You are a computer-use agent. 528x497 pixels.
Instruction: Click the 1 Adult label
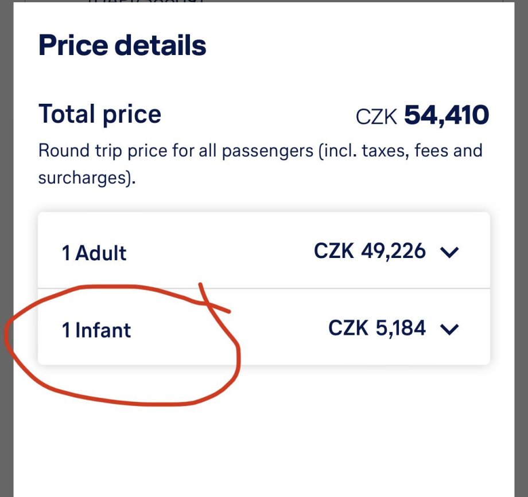[x=94, y=253]
